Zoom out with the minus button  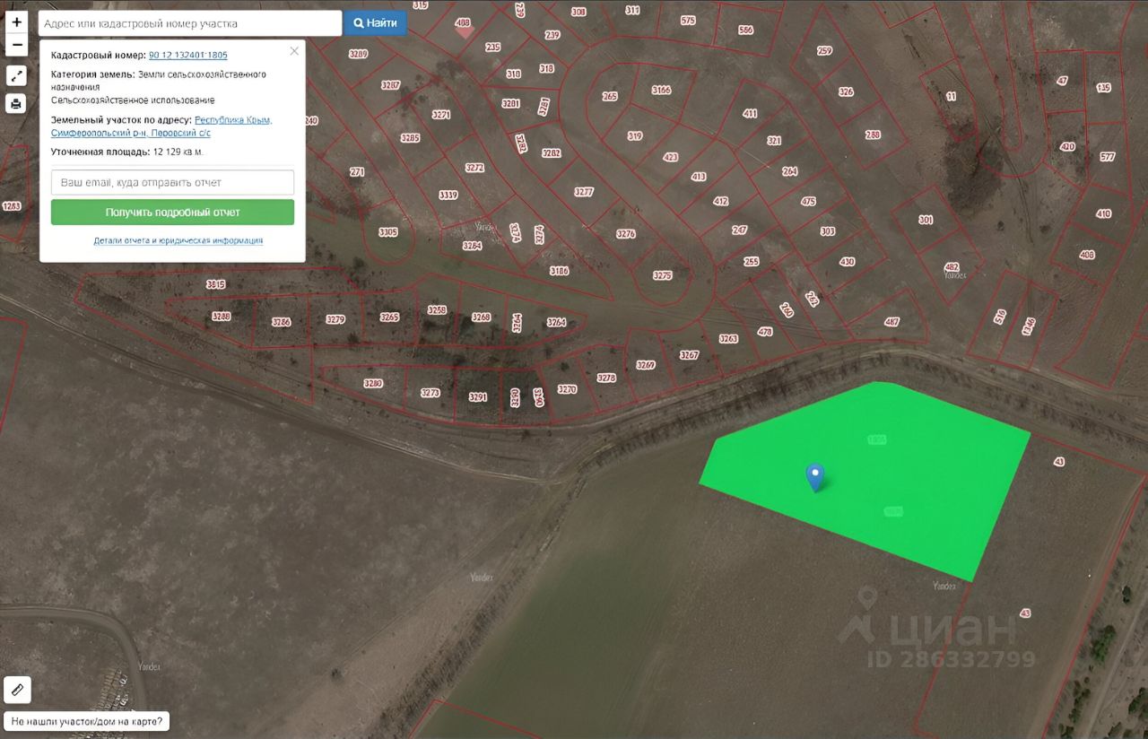click(x=16, y=44)
